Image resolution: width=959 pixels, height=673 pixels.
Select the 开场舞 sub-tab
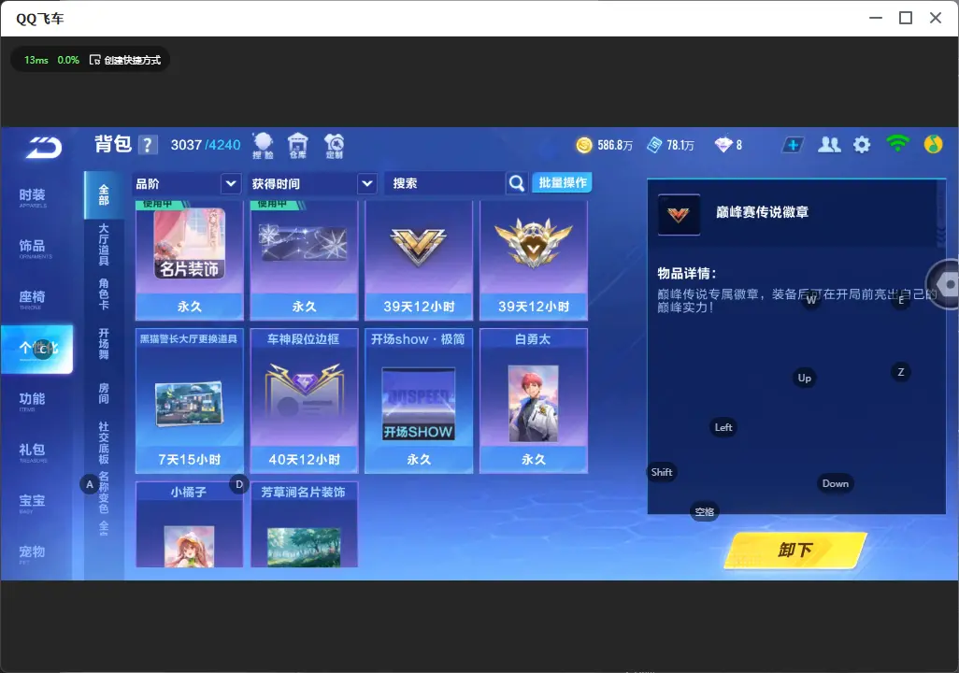(104, 343)
